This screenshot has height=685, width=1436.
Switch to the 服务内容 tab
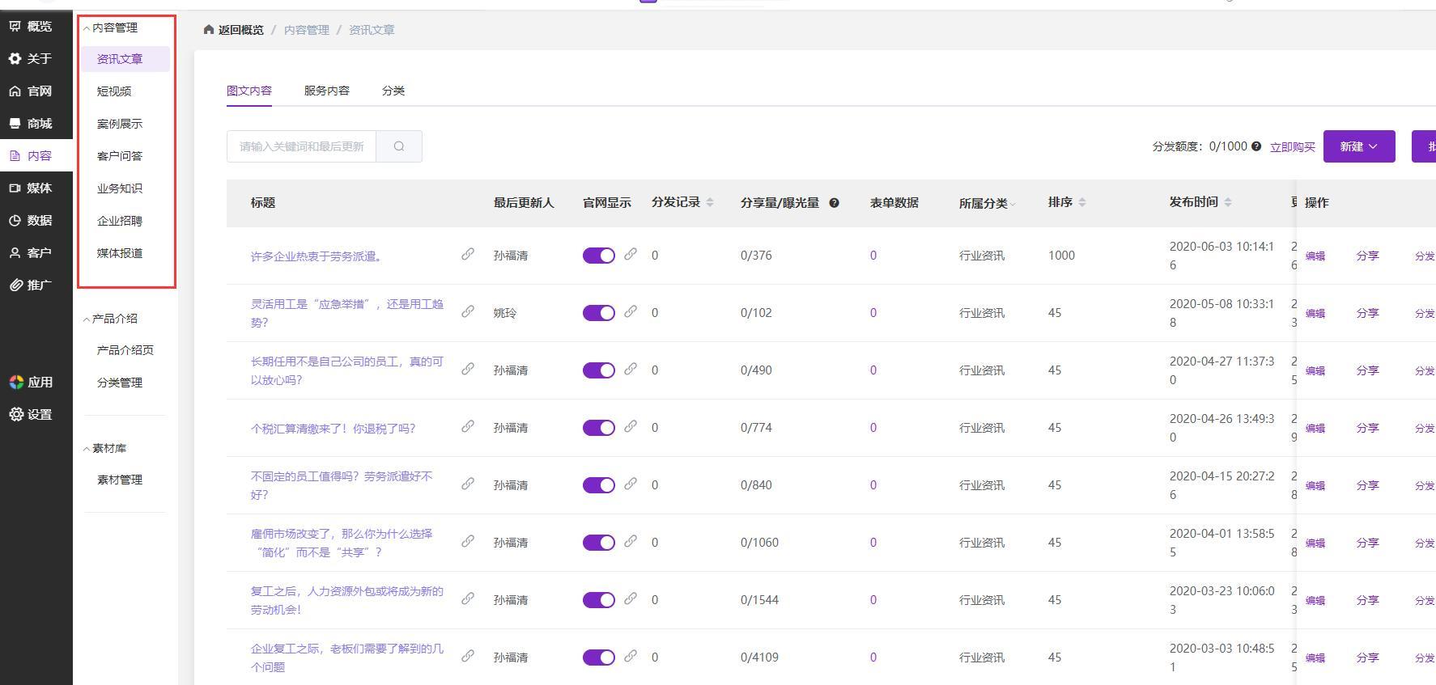(x=327, y=91)
